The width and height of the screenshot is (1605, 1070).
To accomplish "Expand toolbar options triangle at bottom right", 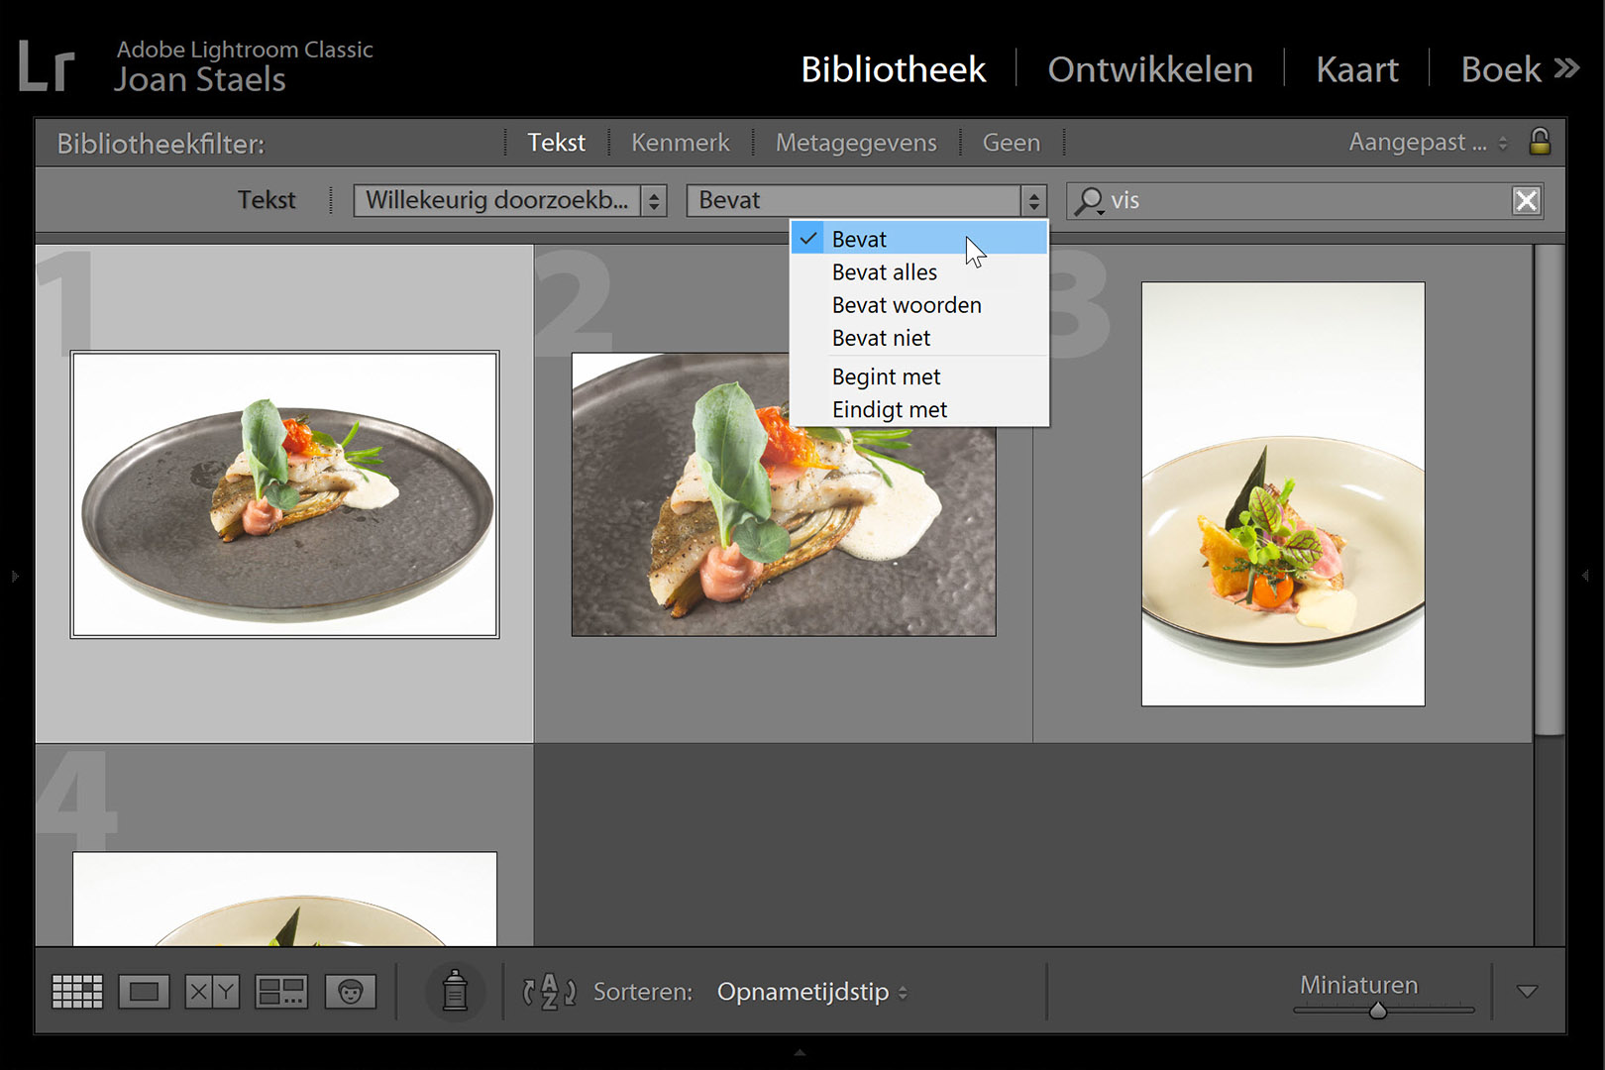I will point(1527,992).
